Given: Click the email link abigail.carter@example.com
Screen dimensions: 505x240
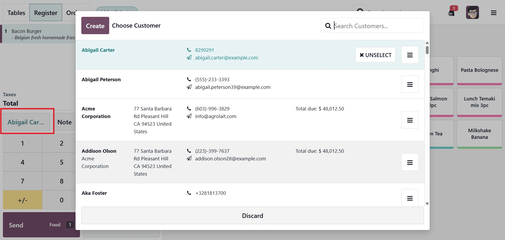Looking at the screenshot, I should click(x=226, y=58).
